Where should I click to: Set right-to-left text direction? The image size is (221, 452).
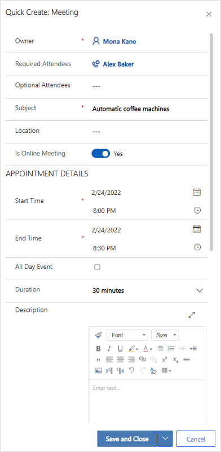click(x=120, y=371)
